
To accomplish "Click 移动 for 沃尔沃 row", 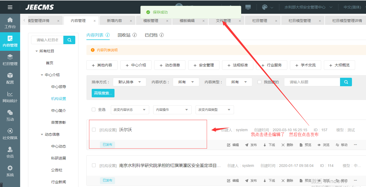I will (341, 145).
